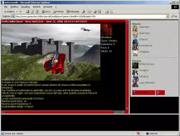180x136 pixels.
Task: Click the Edit page toolbar icon
Action: click(100, 12)
